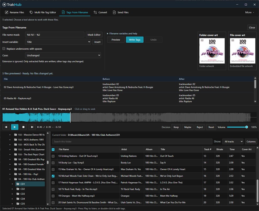259x211 pixels.
Task: Click the VA - 100 Hits - Pop! folder icon
Action: pyautogui.click(x=16, y=174)
